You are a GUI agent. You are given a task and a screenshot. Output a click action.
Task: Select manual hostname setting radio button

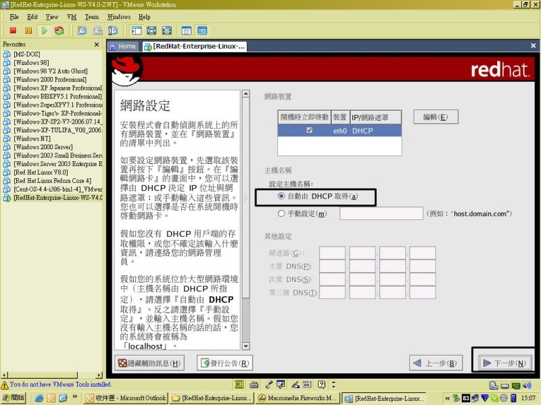coord(281,213)
